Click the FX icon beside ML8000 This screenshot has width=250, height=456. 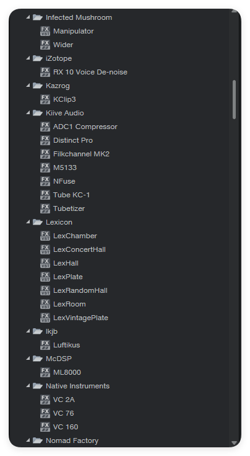(x=45, y=372)
